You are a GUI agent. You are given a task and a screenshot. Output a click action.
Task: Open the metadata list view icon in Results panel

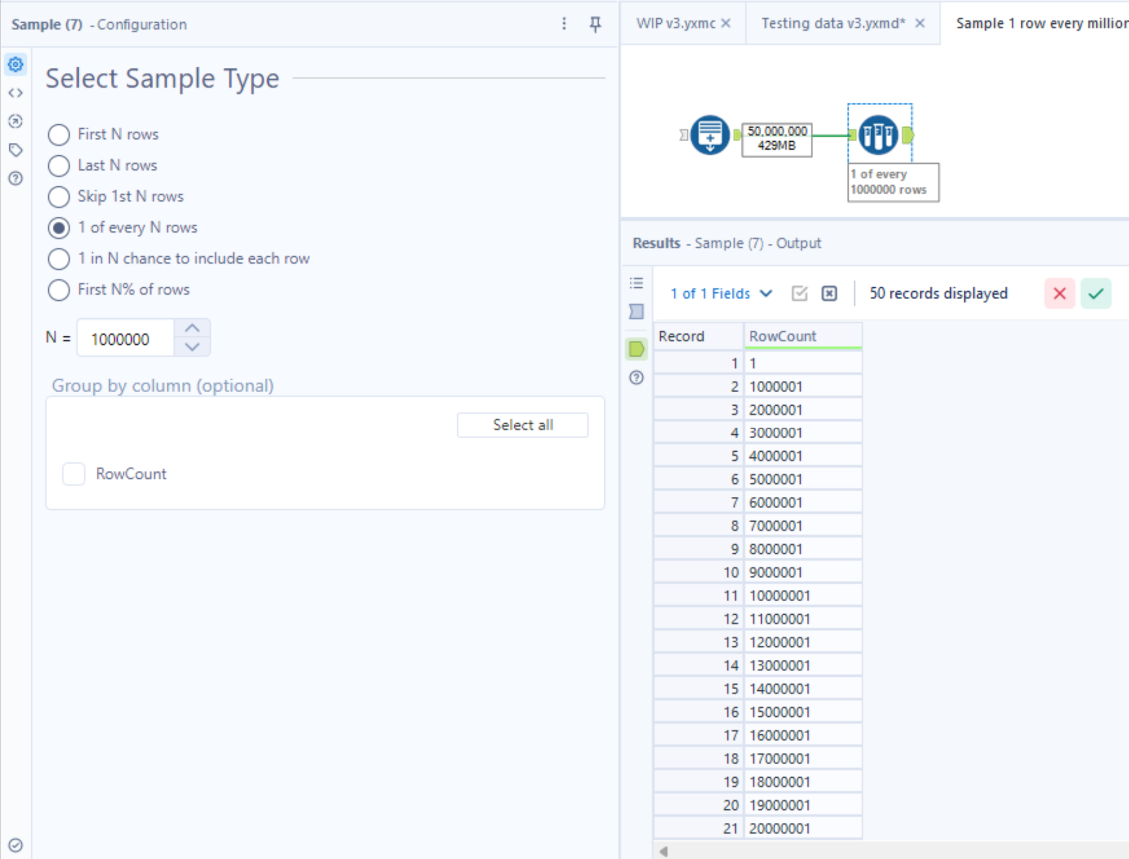[x=636, y=283]
